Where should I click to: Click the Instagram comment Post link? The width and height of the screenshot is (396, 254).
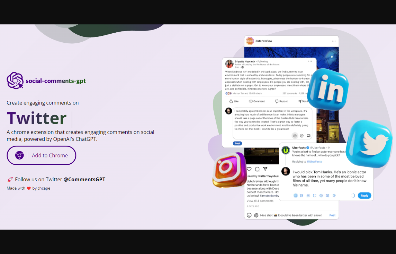(x=332, y=215)
